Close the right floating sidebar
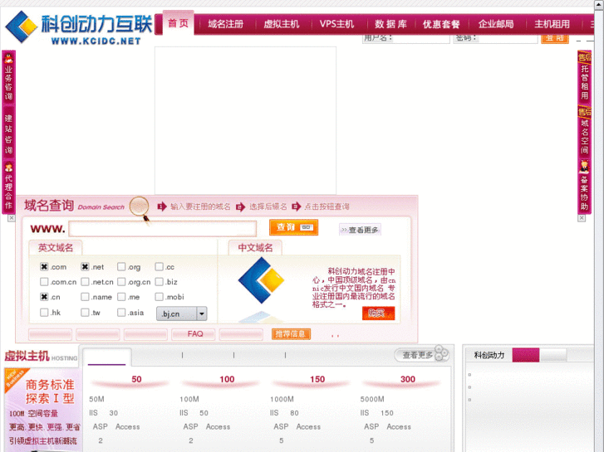The image size is (604, 452). (x=582, y=218)
